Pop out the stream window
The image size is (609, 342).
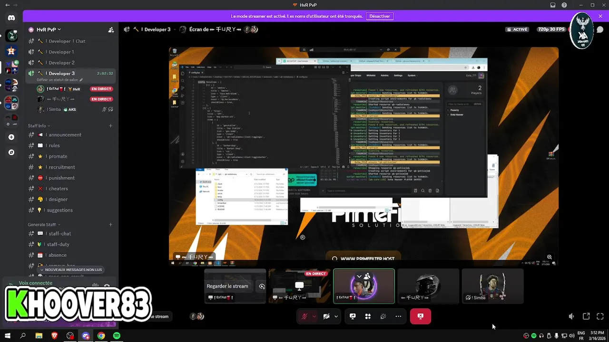586,316
